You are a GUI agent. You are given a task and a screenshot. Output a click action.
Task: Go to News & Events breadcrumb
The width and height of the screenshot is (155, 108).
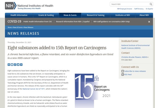pos(18,28)
